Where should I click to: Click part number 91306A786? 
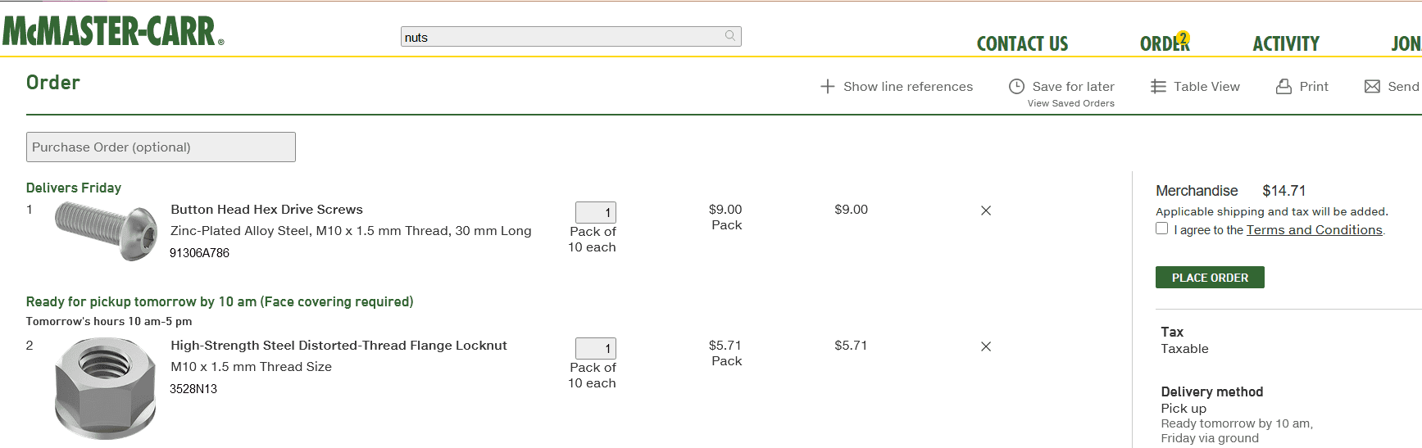coord(199,253)
